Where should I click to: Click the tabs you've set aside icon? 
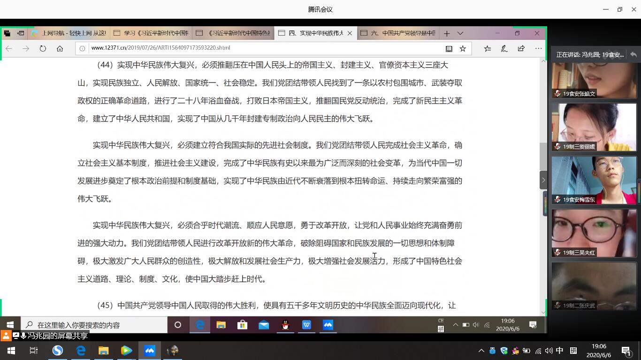7,33
